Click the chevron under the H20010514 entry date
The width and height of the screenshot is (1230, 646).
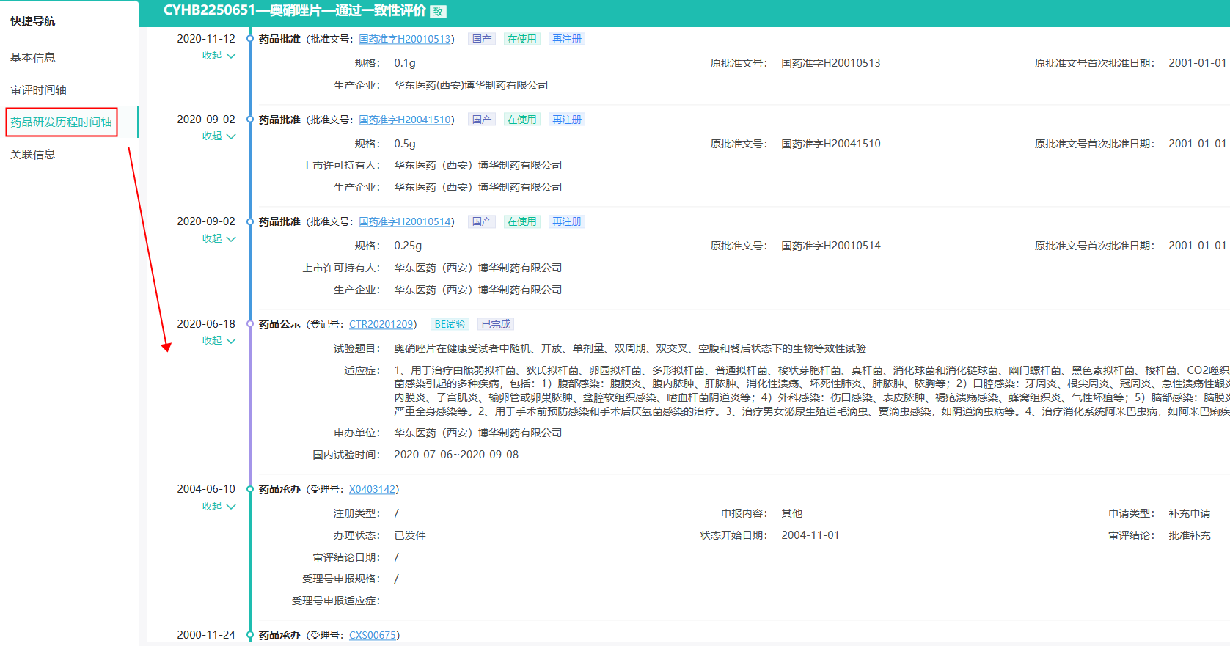click(x=231, y=239)
